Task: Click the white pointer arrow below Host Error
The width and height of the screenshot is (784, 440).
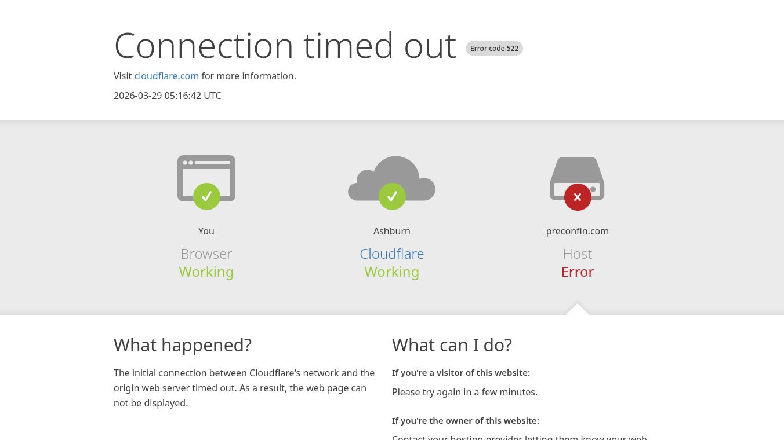Action: click(577, 309)
